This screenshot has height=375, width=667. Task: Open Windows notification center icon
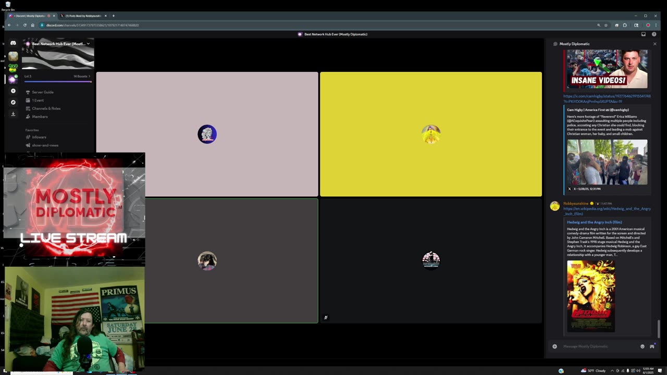pyautogui.click(x=660, y=371)
